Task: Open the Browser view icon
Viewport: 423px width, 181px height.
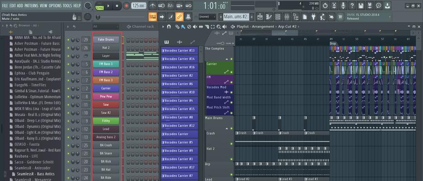Action: pos(295,17)
